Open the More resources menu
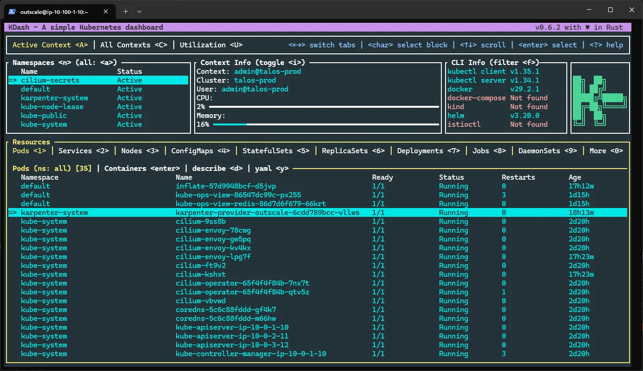Viewport: 643px width, 371px height. 604,150
